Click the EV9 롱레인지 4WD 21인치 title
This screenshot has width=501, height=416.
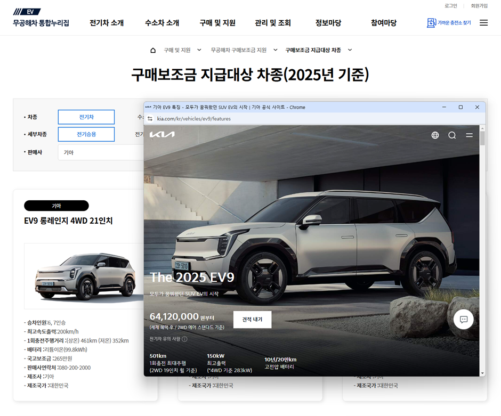click(68, 221)
